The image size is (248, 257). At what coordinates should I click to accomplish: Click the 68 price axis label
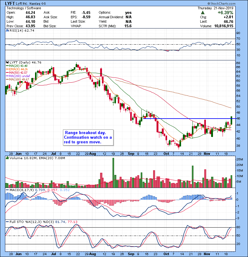tap(238, 63)
